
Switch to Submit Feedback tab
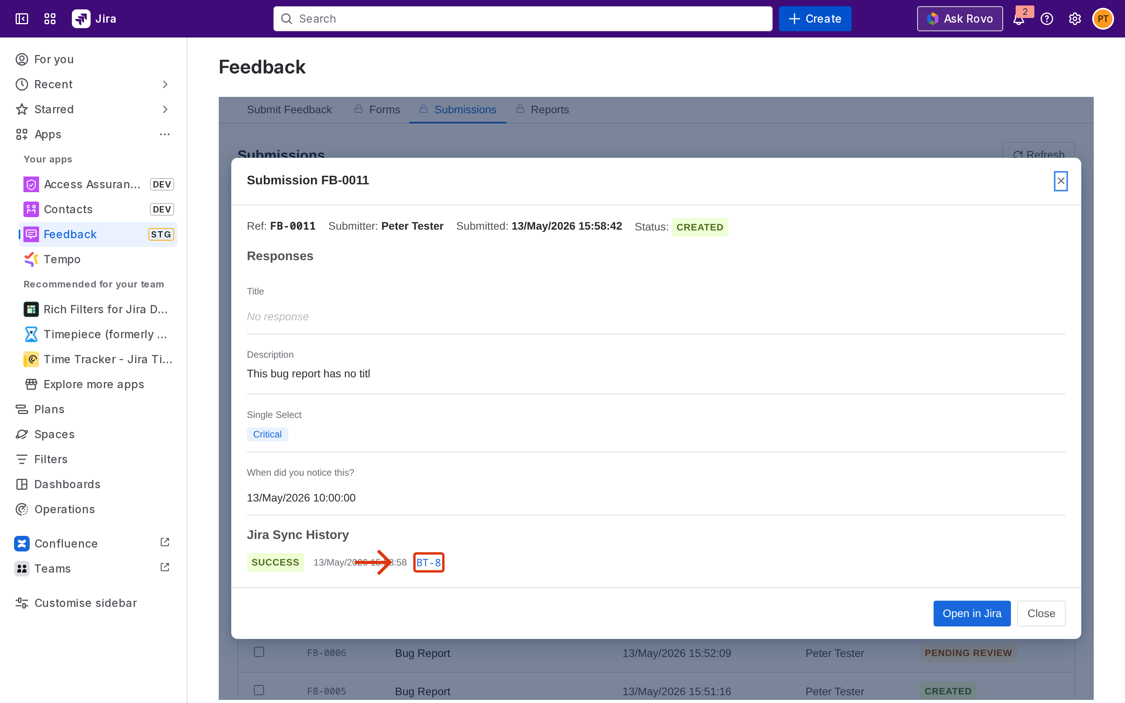[289, 110]
